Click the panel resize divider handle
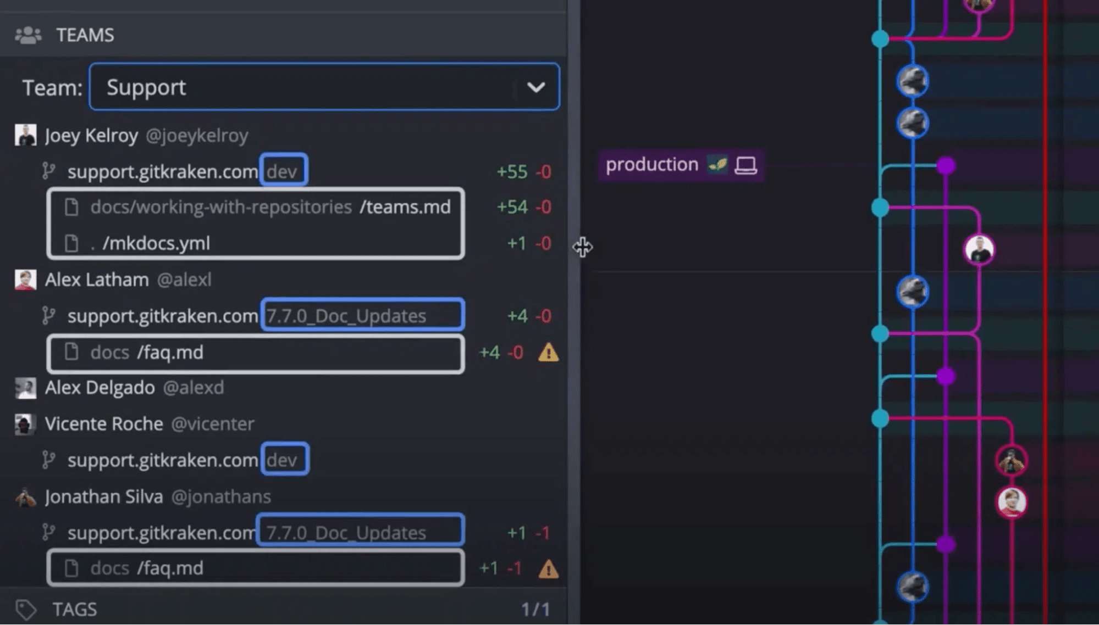 coord(573,247)
